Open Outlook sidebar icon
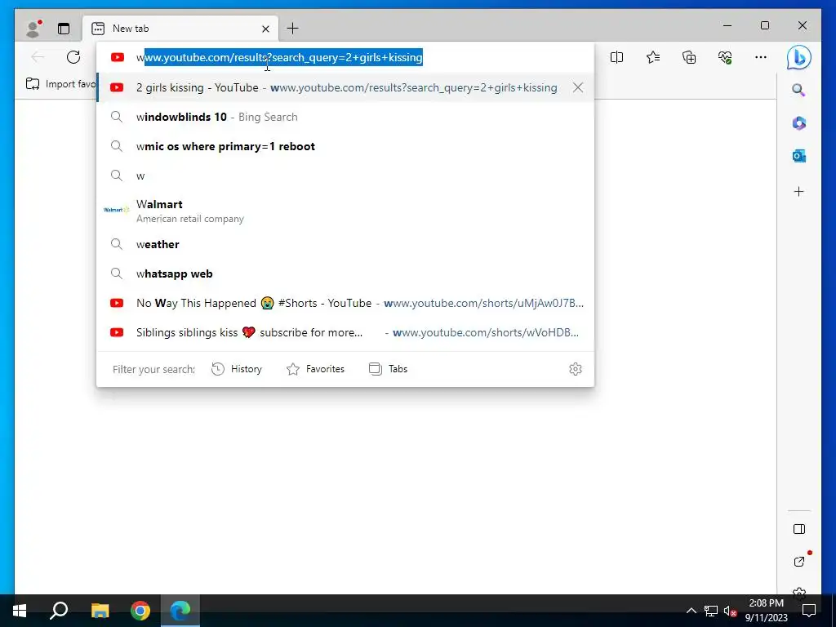Screen dimensions: 836x627 tap(798, 156)
